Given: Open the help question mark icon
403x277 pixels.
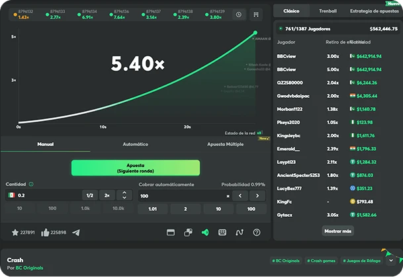Looking at the screenshot, I should [257, 233].
